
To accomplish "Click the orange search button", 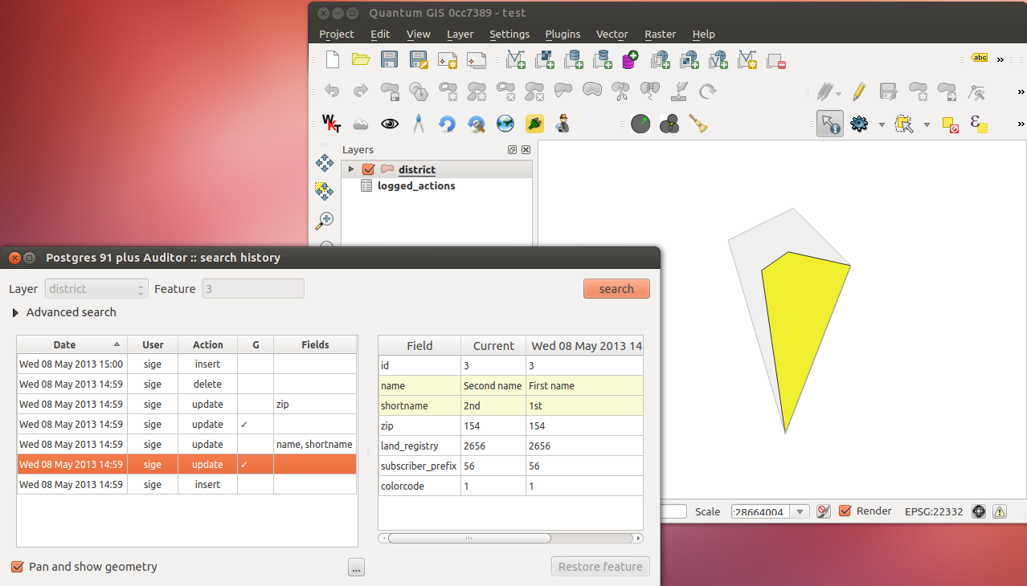I will tap(616, 289).
